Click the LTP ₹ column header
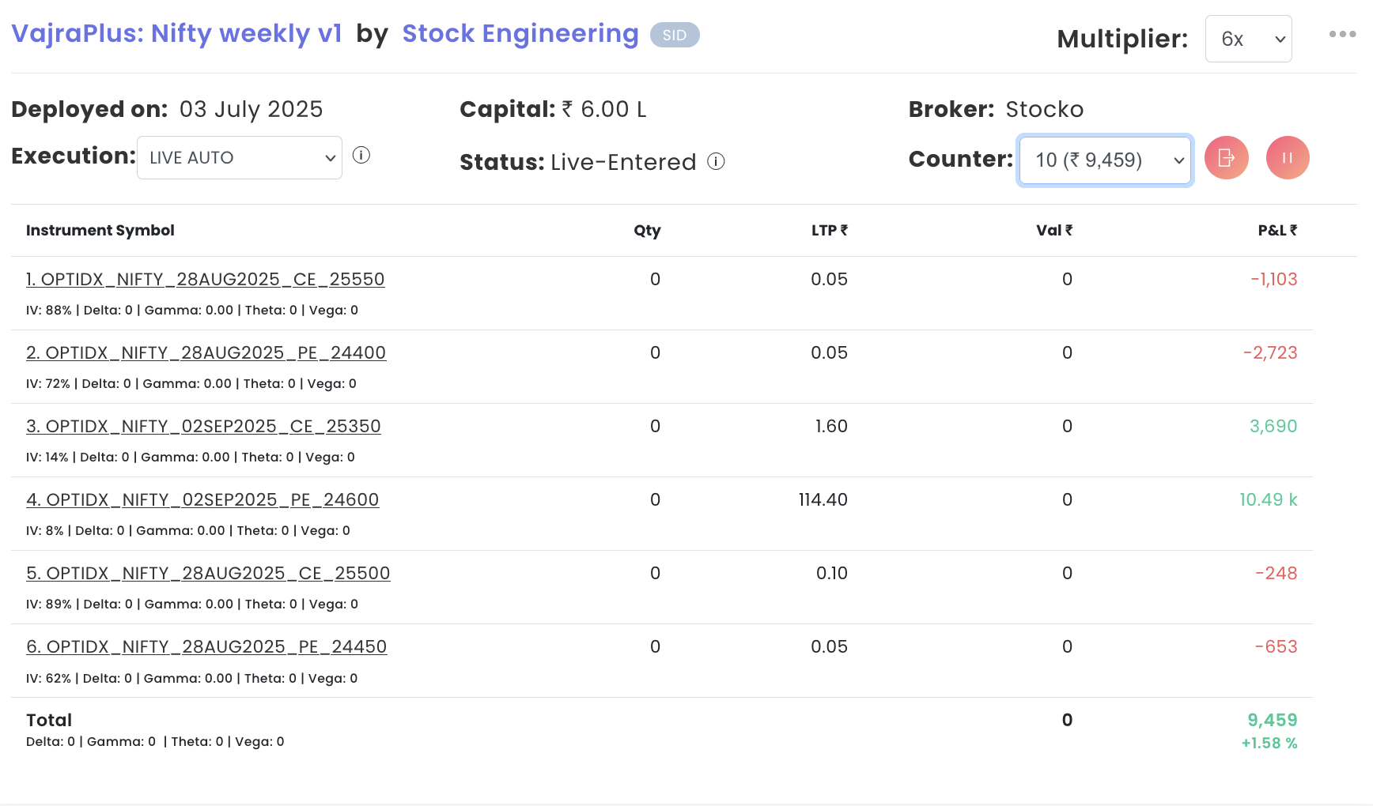 (x=829, y=230)
